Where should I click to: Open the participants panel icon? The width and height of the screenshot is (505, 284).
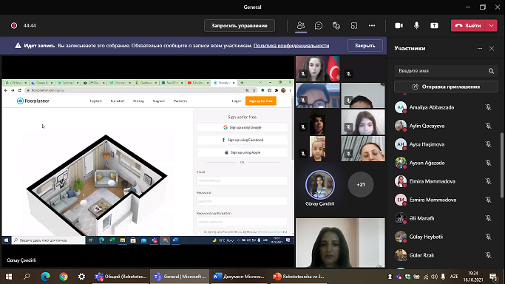pyautogui.click(x=301, y=25)
